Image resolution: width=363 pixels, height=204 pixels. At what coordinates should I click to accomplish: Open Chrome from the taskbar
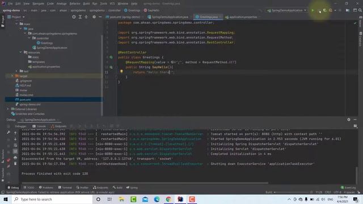168,199
